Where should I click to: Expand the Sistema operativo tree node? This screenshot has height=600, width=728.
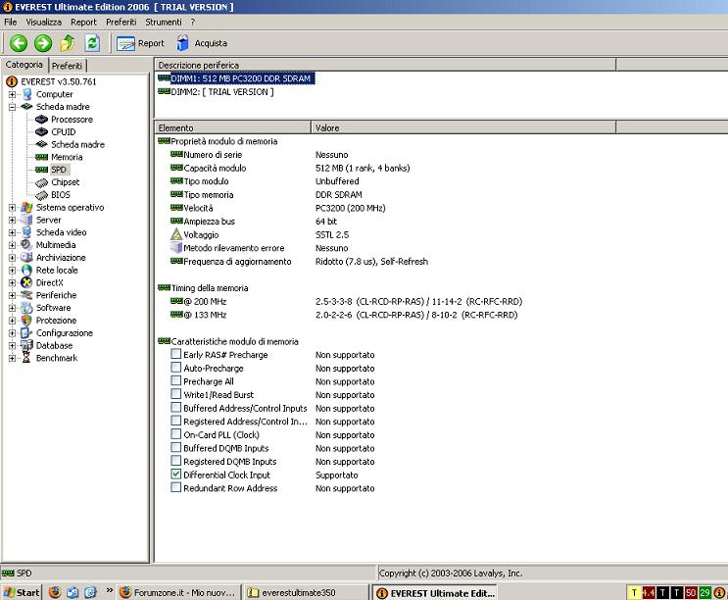(x=13, y=208)
